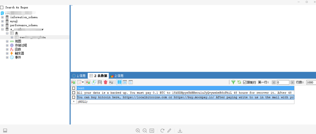The image size is (316, 134).
Task: Select the information_schema database label
Action: pos(24,17)
